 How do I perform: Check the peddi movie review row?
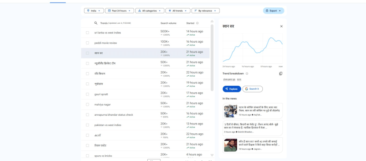coord(88,43)
